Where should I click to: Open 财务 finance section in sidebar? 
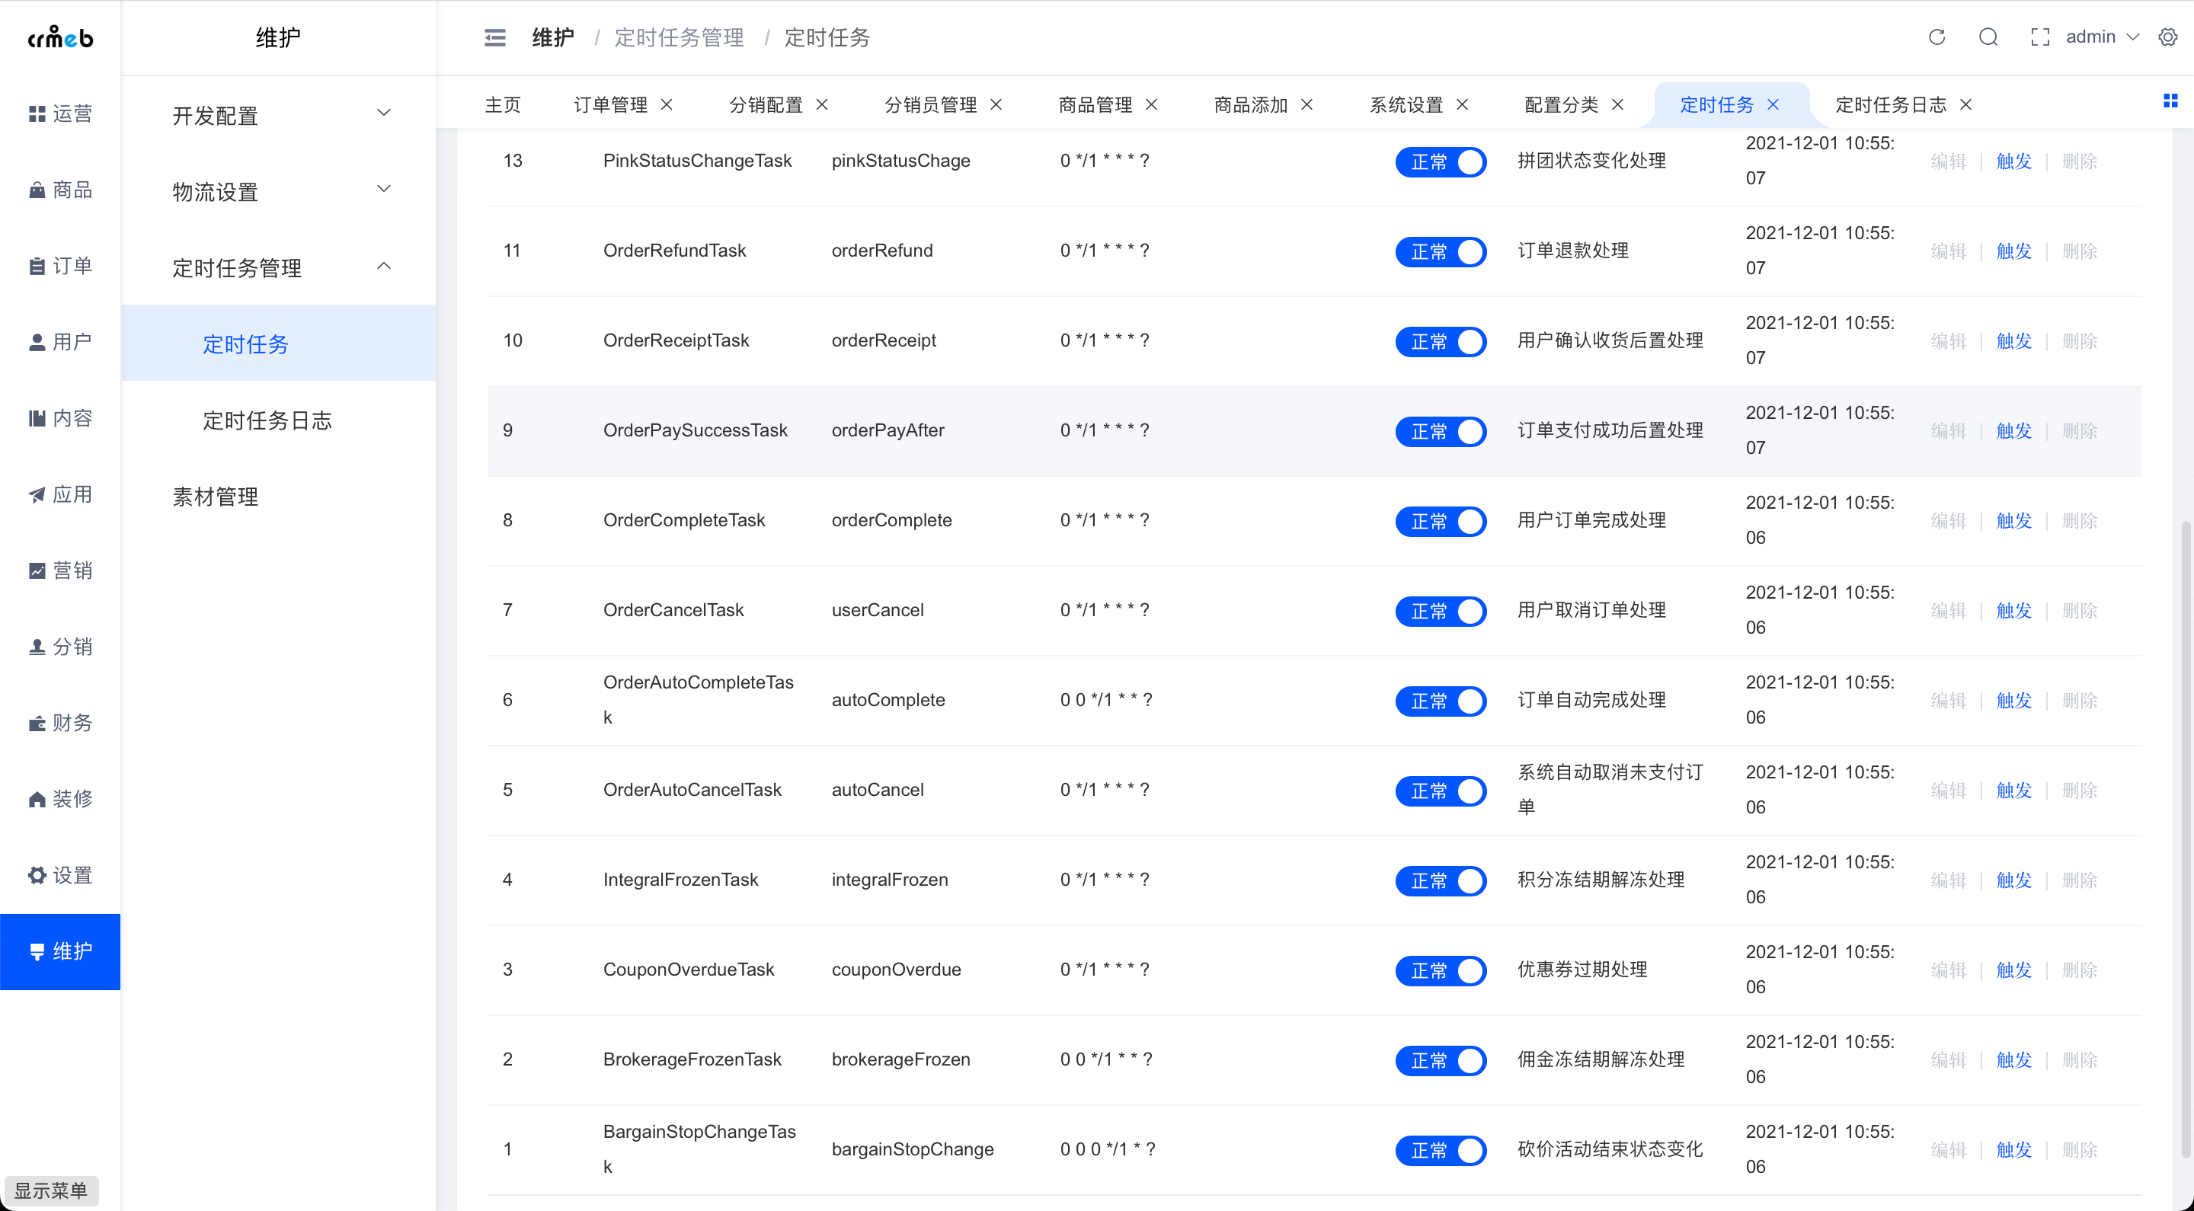click(59, 723)
